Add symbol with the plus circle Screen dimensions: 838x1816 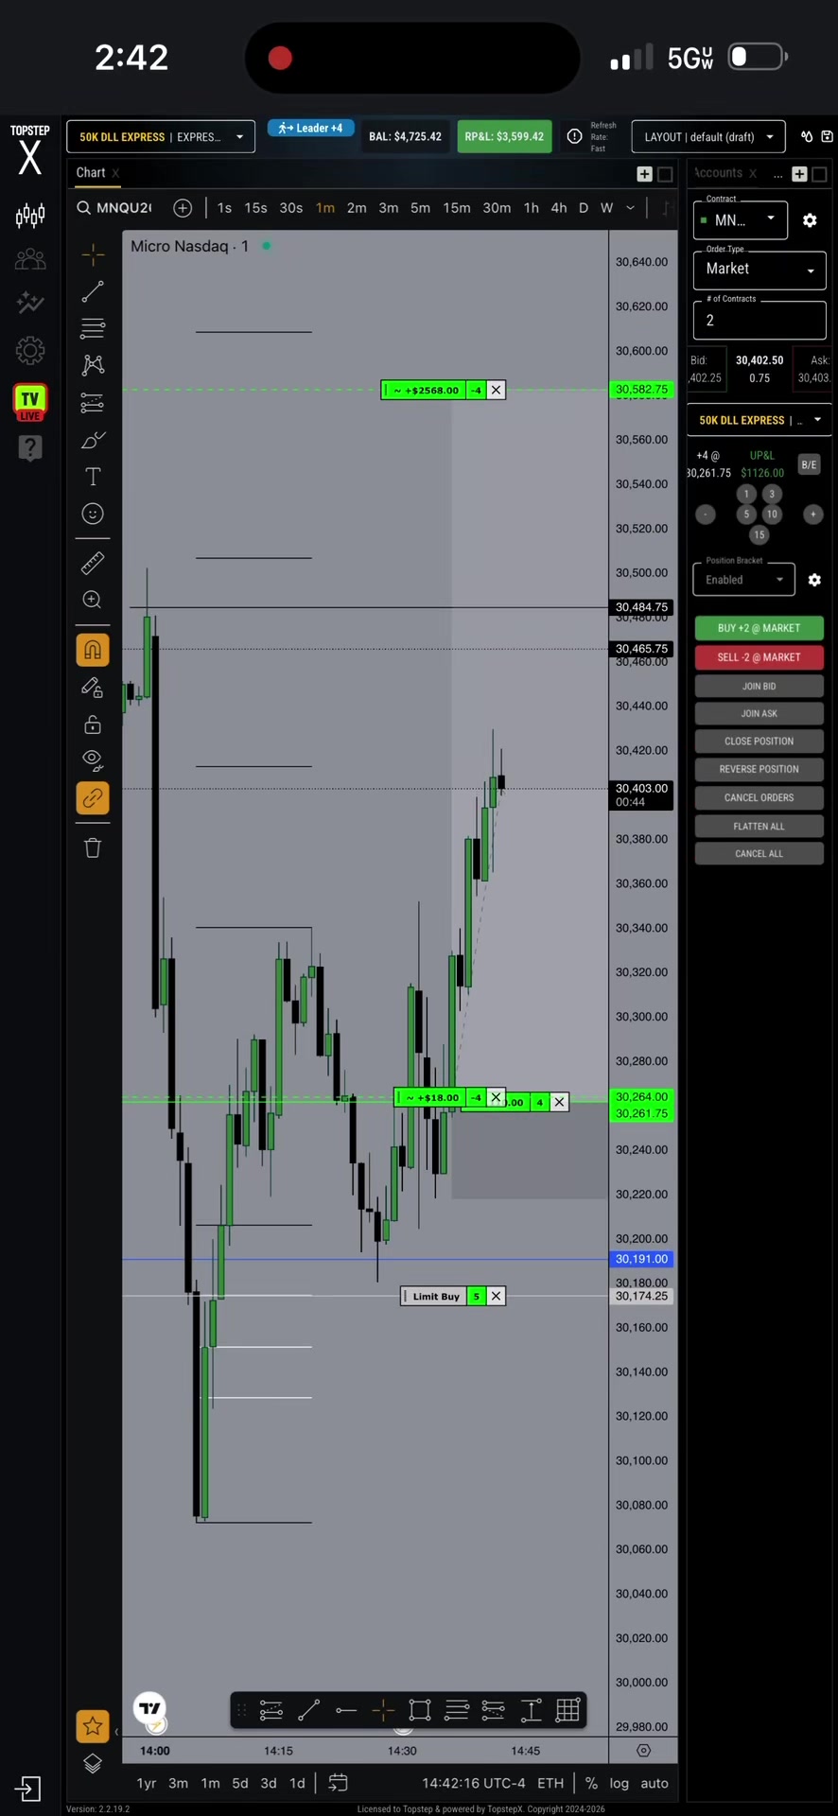click(x=183, y=208)
